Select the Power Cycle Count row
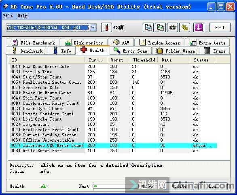Image resolution: width=237 pixels, height=195 pixels. pos(113,108)
